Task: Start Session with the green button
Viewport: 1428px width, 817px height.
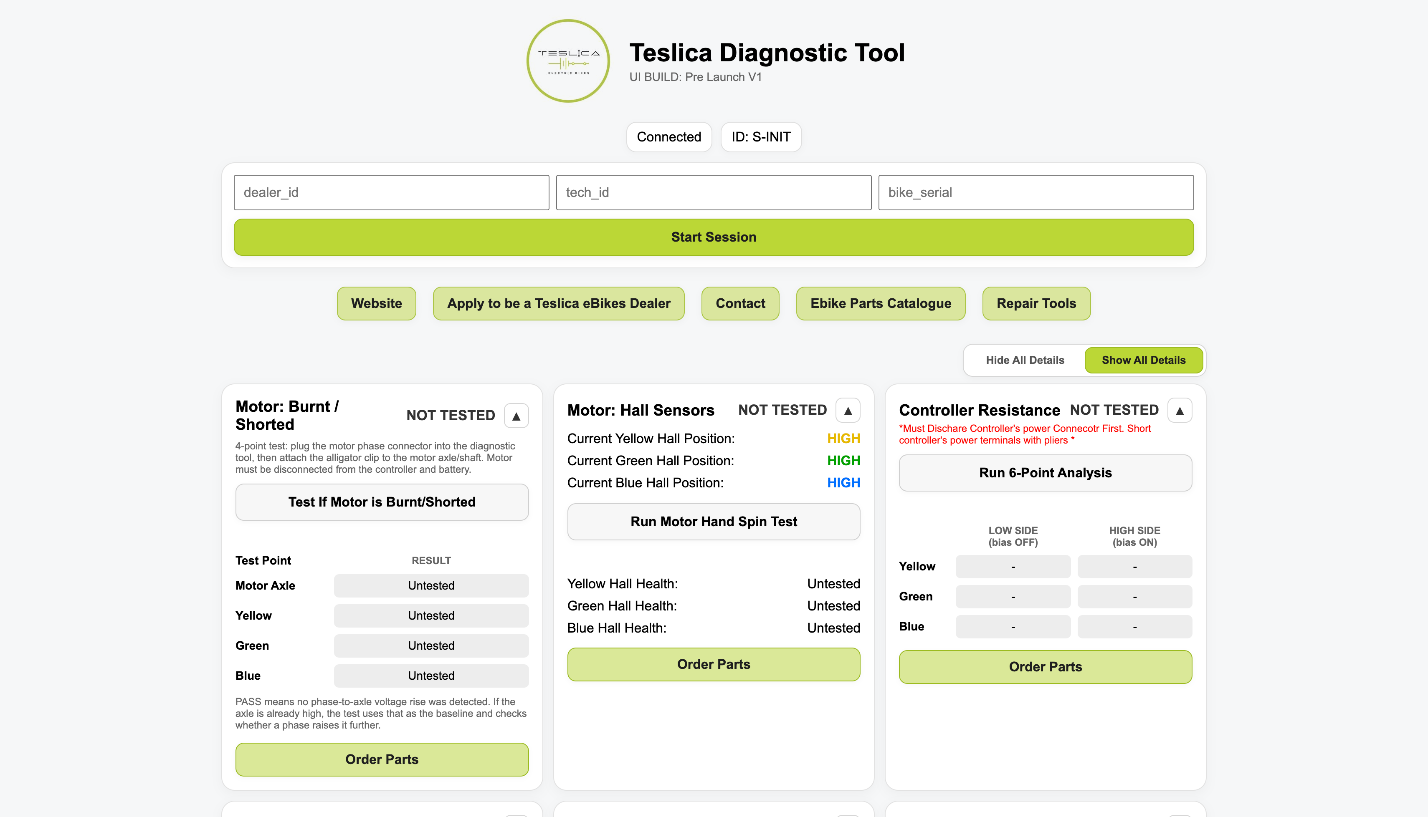Action: tap(714, 237)
